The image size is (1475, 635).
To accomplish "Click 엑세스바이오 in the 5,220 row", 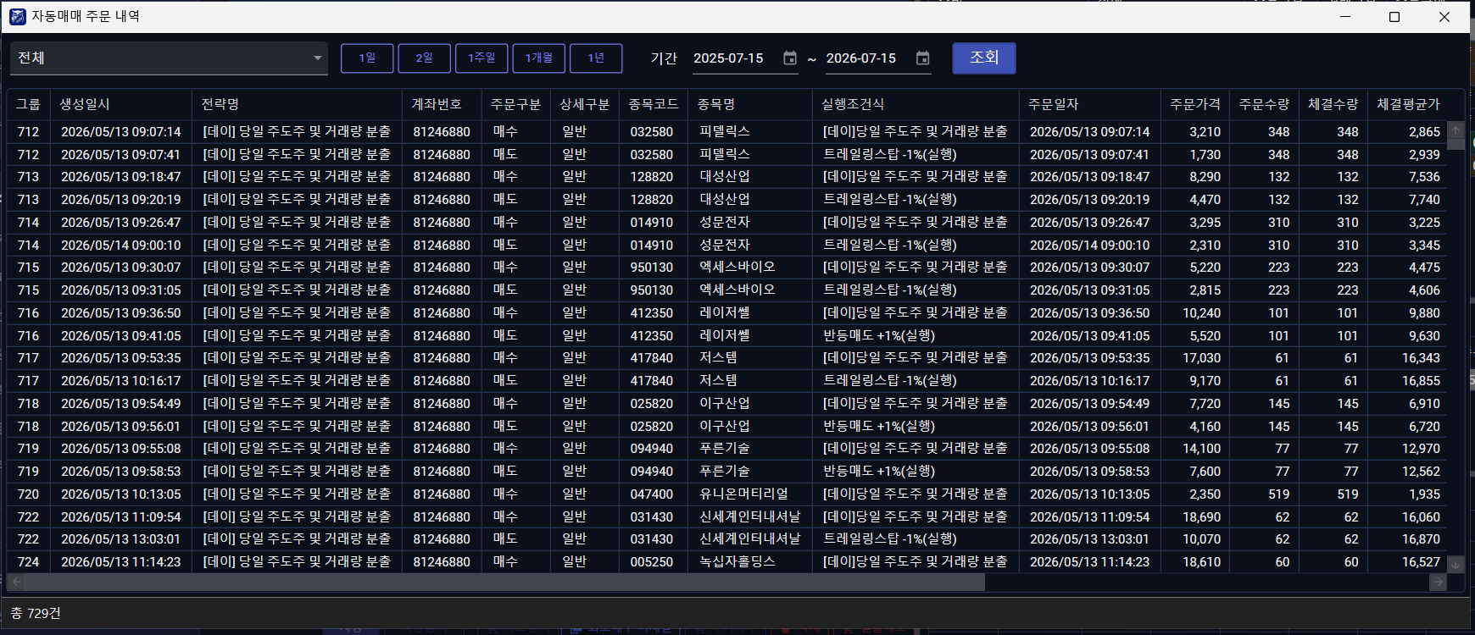I will (x=737, y=268).
